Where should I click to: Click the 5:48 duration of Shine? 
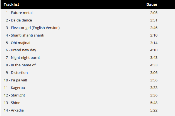tap(154, 103)
